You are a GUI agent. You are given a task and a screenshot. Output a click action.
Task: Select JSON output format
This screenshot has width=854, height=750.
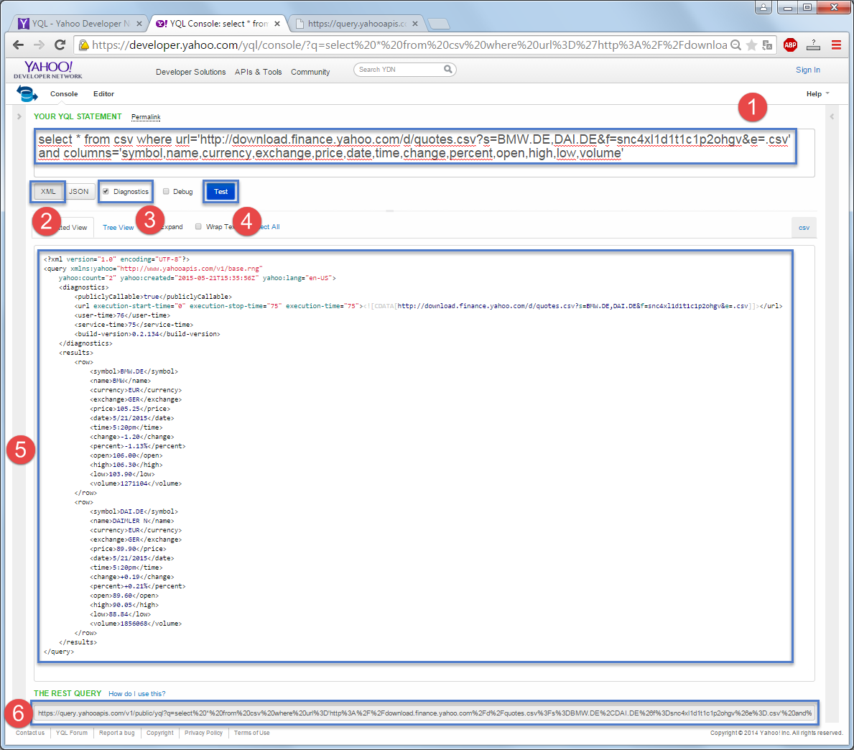78,191
